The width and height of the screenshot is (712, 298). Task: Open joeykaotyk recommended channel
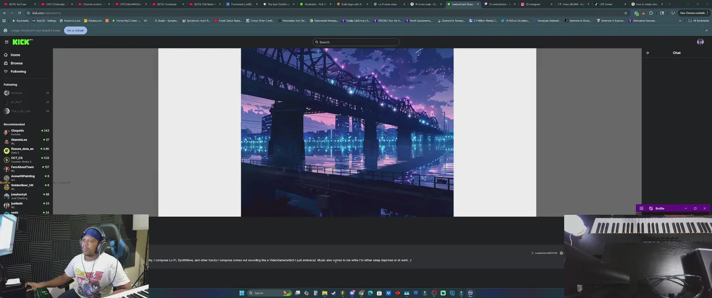pyautogui.click(x=26, y=196)
